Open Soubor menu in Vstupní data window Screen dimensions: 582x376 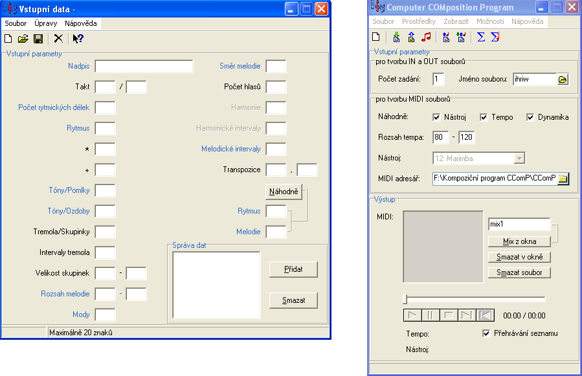pos(16,23)
